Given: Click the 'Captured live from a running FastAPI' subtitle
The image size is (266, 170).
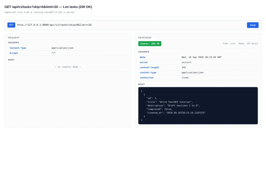Looking at the screenshot, I should tap(39, 12).
